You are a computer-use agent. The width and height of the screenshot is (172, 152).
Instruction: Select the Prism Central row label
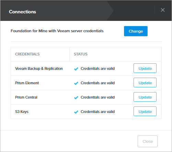[26, 97]
